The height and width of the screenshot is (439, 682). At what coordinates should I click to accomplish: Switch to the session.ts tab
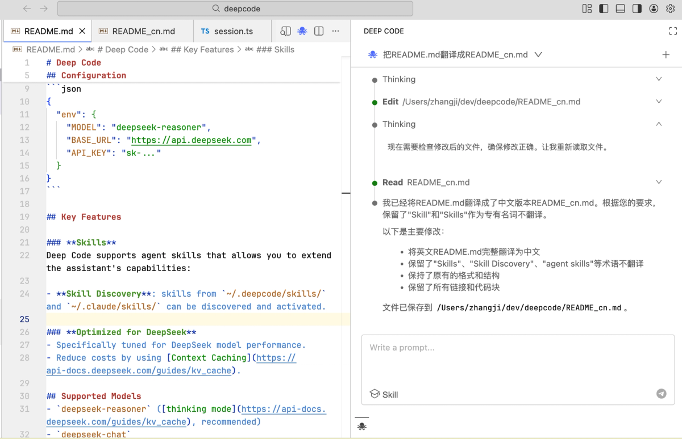233,31
